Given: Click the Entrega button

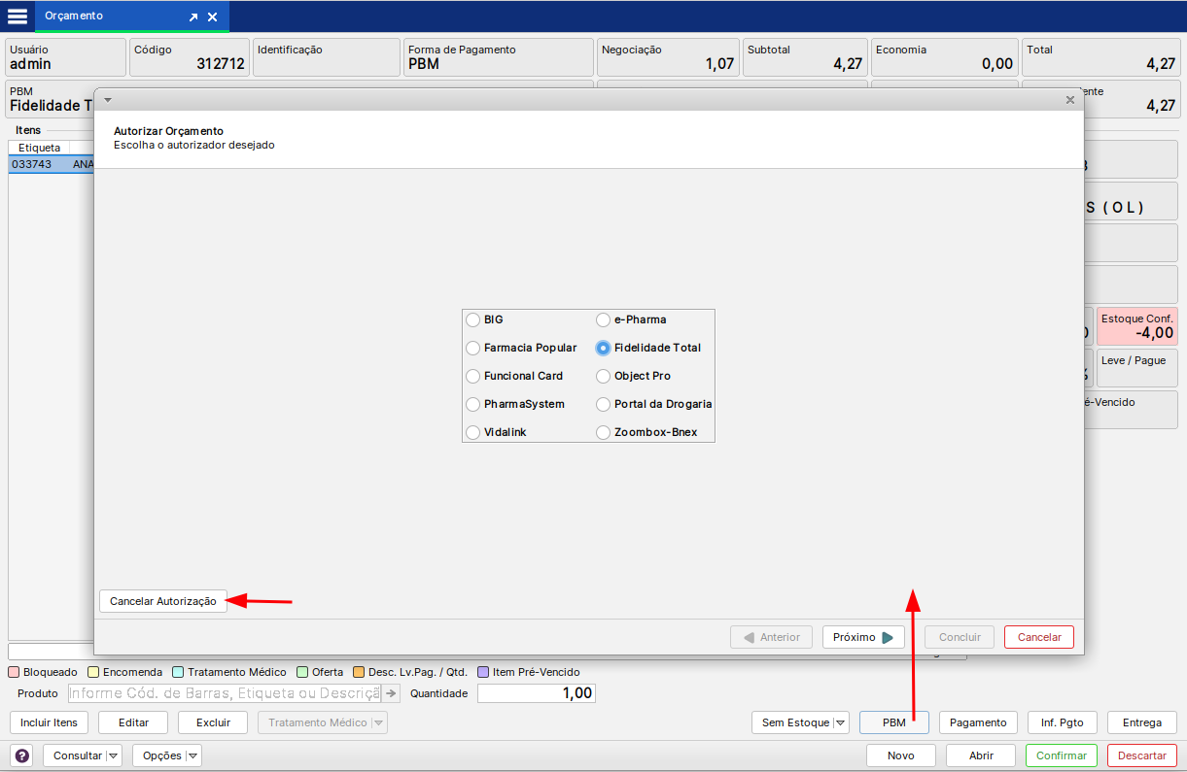Looking at the screenshot, I should point(1142,722).
